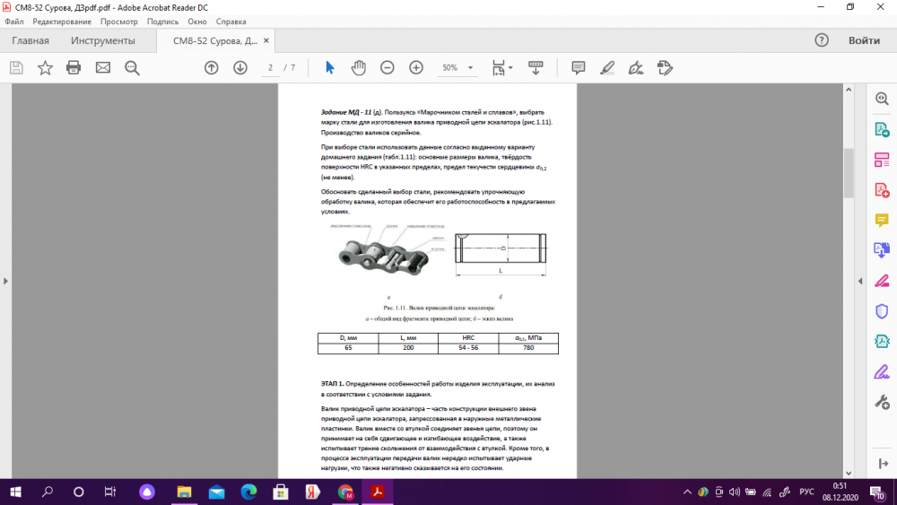The height and width of the screenshot is (505, 897).
Task: Click the print icon in toolbar
Action: pos(74,67)
